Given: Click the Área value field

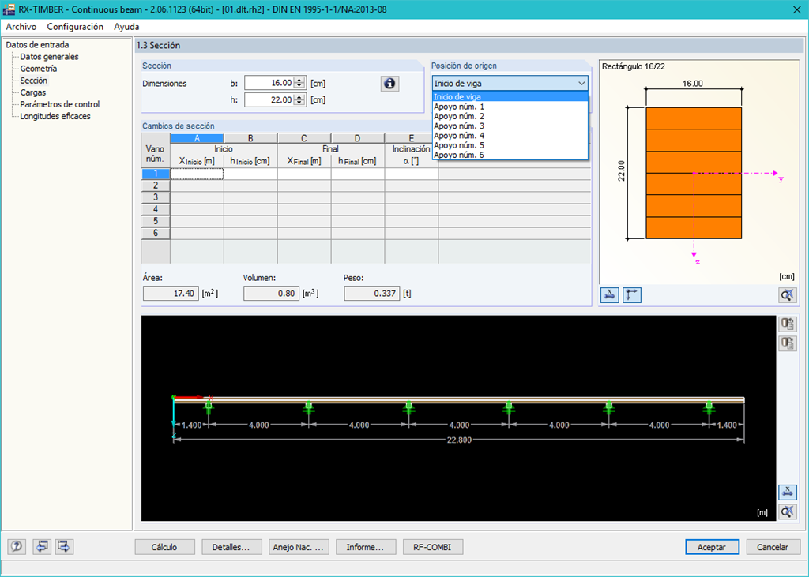Looking at the screenshot, I should (x=171, y=294).
